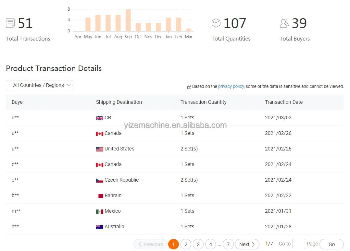The height and width of the screenshot is (251, 350).
Task: Click buyer m** in the Mexico row
Action: tap(16, 211)
